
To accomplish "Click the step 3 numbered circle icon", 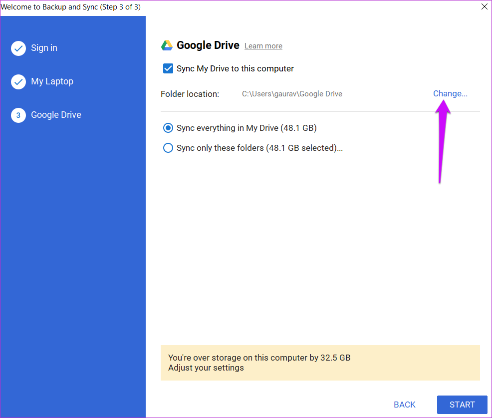I will pyautogui.click(x=18, y=115).
